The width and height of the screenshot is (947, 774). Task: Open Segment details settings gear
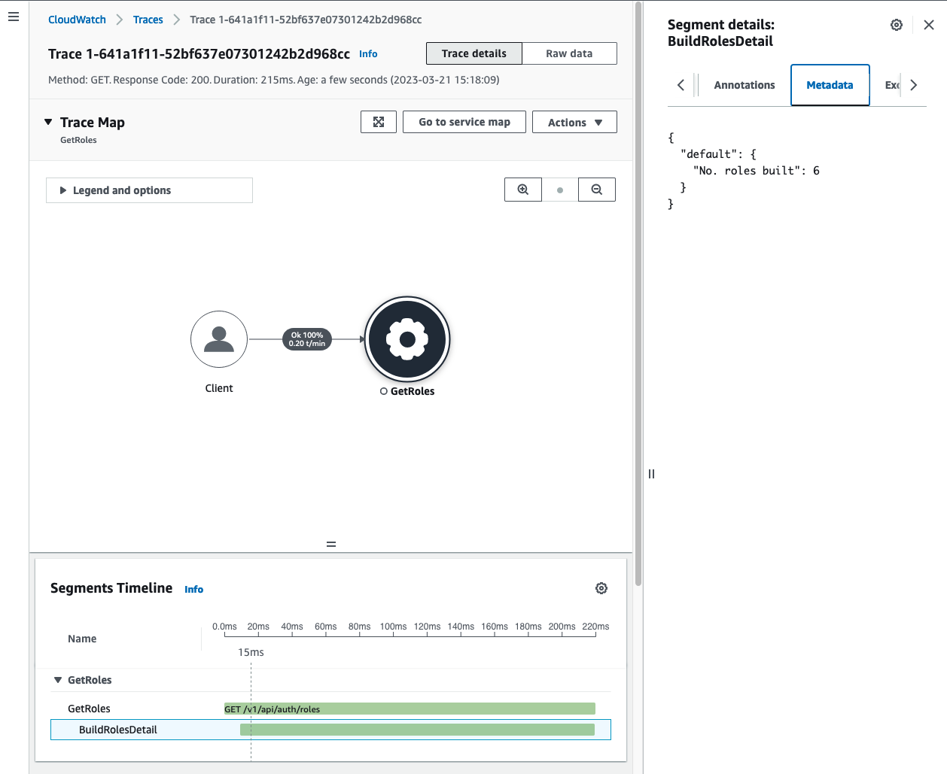click(x=897, y=25)
